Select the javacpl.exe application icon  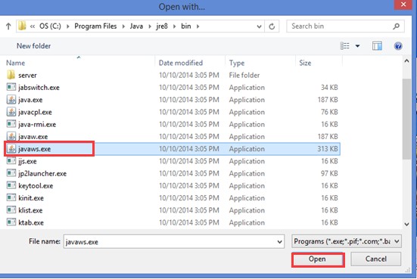coord(11,112)
